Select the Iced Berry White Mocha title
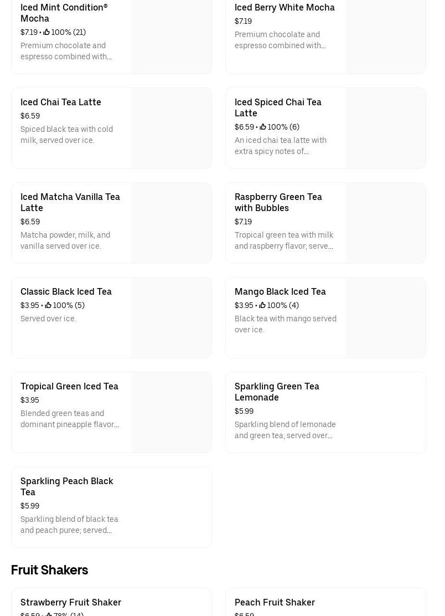This screenshot has height=616, width=445. 284,7
